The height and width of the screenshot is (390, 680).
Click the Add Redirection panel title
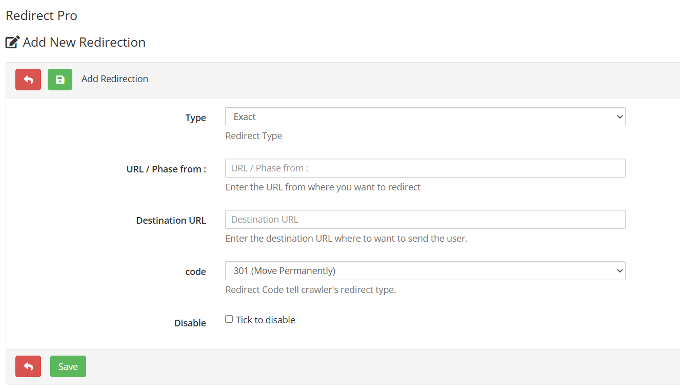(115, 79)
